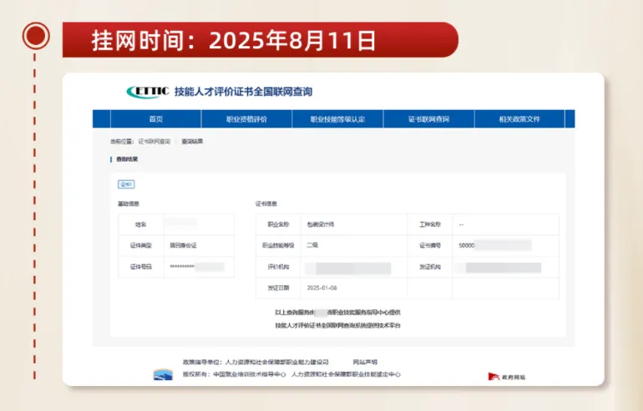Screen dimensions: 643x411
Task: Click the 证书联网查询 breadcrumb link
Action: pyautogui.click(x=154, y=142)
